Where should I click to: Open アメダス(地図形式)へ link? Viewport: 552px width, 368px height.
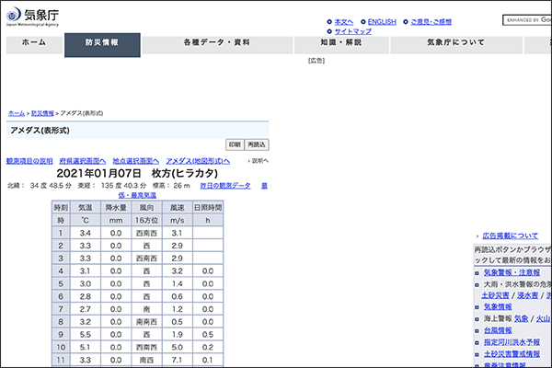[x=197, y=160]
